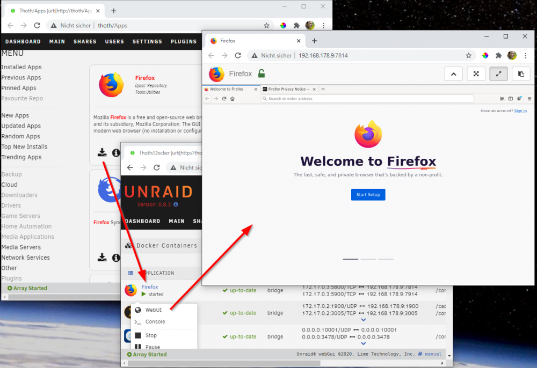Open SETTINGS tab in Apps window

[x=147, y=41]
